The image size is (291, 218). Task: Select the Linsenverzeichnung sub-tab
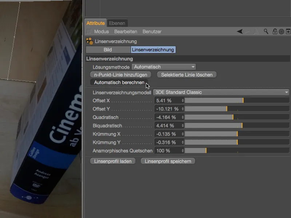(x=153, y=50)
